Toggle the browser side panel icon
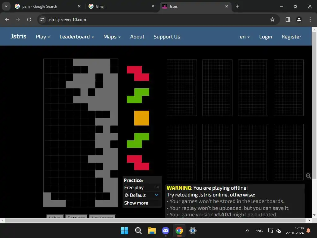317x238 pixels. [288, 20]
